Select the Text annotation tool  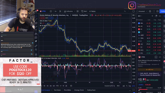pos(36,30)
